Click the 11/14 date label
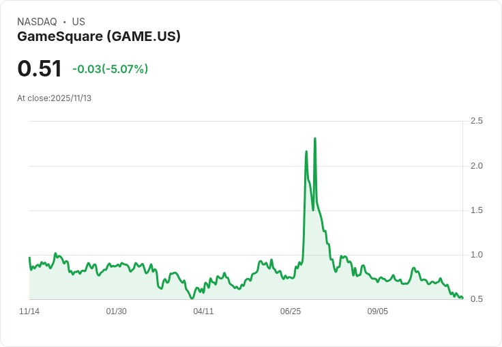 coord(29,311)
